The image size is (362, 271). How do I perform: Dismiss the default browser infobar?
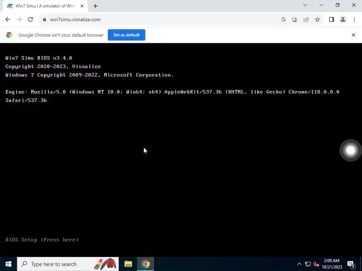pyautogui.click(x=354, y=35)
